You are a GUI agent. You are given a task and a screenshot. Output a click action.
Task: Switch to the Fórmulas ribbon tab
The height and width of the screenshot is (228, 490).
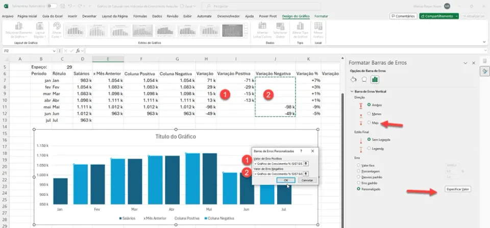(140, 16)
